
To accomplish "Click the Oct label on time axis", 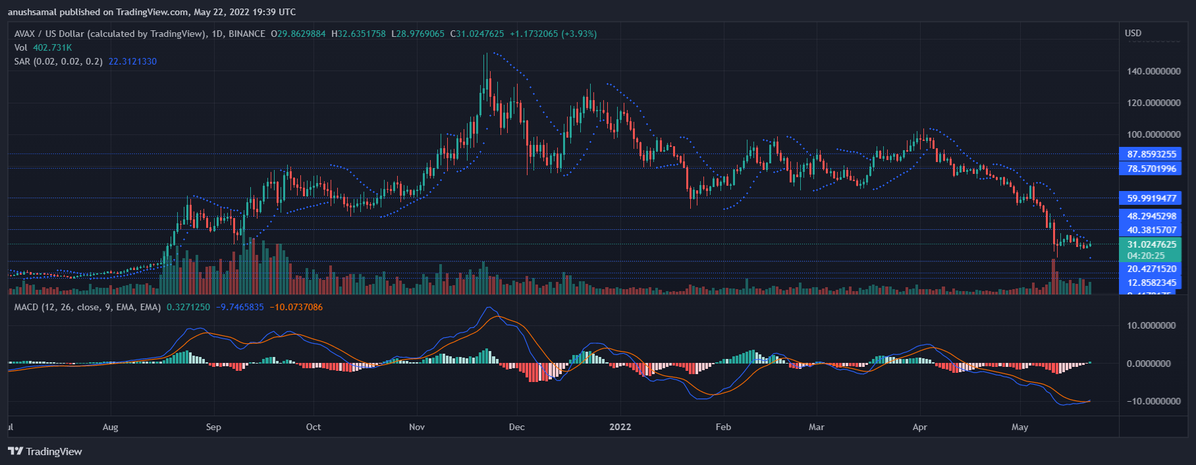I will (x=313, y=427).
